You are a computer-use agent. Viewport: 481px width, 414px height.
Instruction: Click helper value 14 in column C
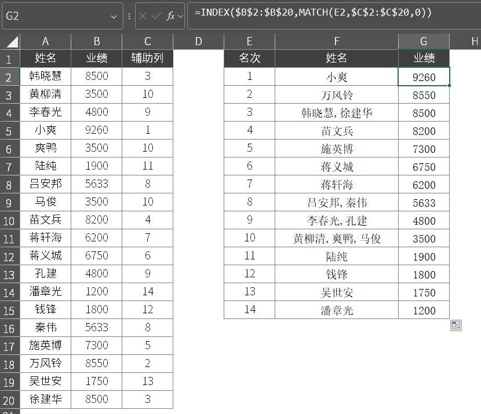click(x=148, y=291)
